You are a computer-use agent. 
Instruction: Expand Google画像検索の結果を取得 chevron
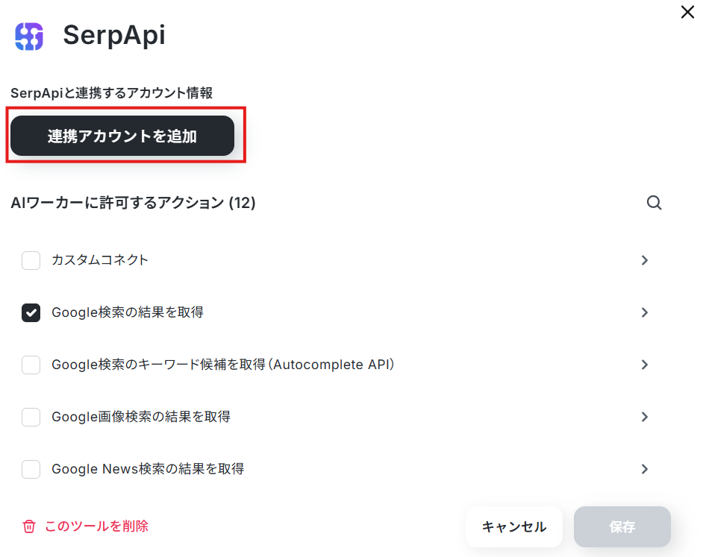pos(644,417)
